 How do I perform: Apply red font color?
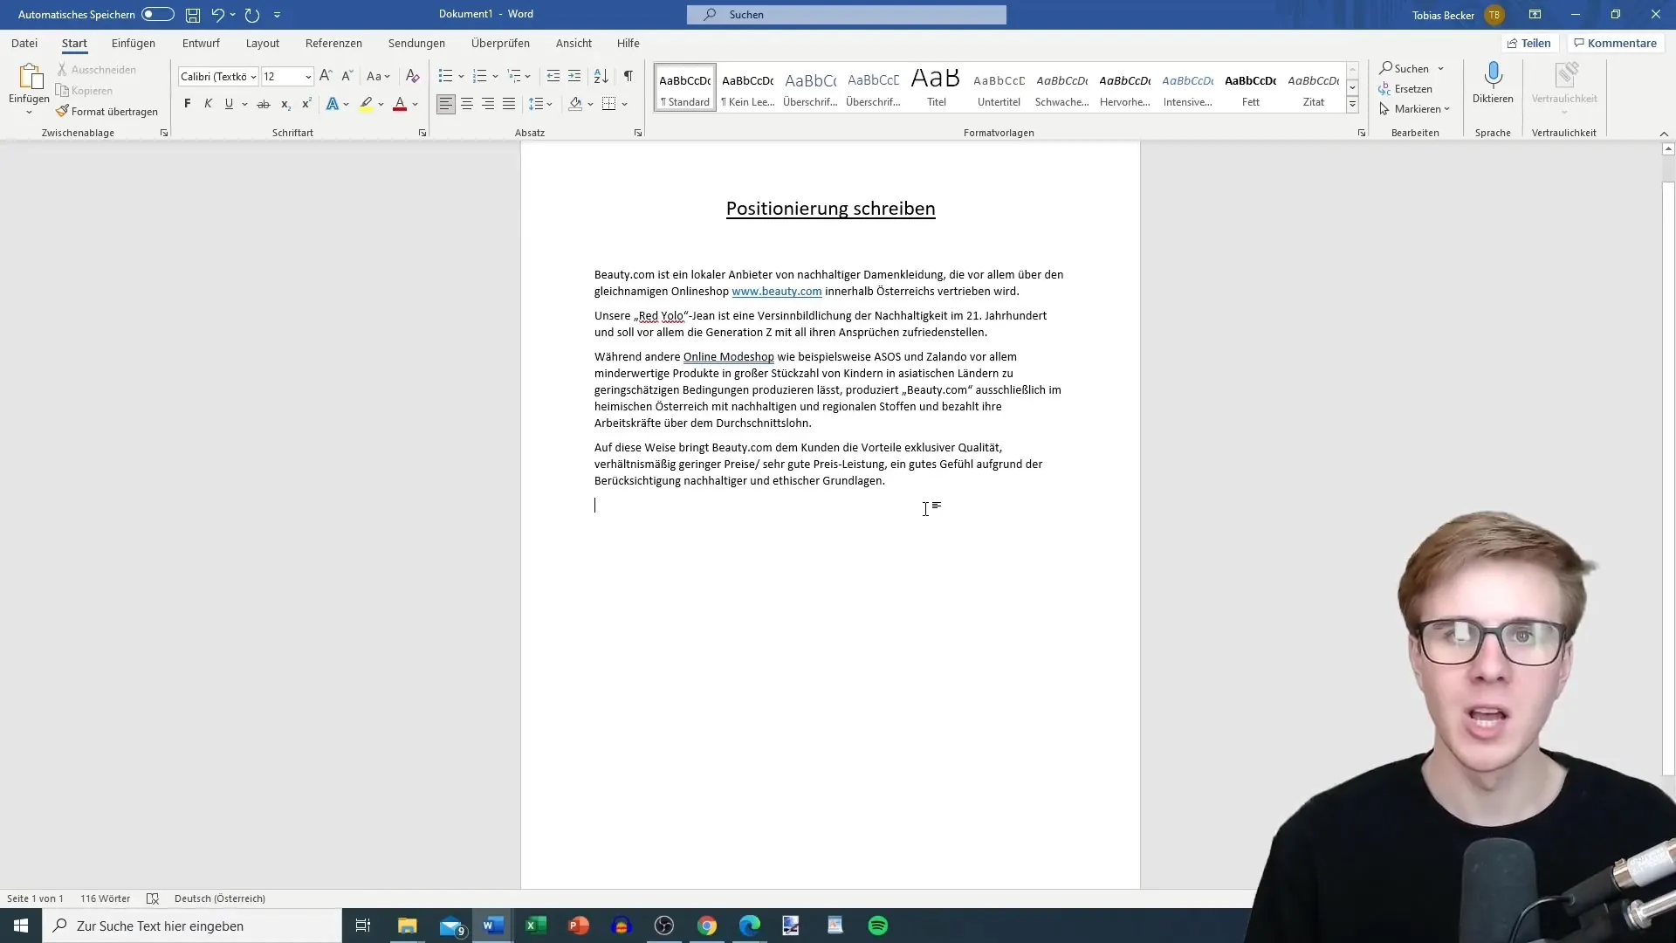click(x=400, y=104)
